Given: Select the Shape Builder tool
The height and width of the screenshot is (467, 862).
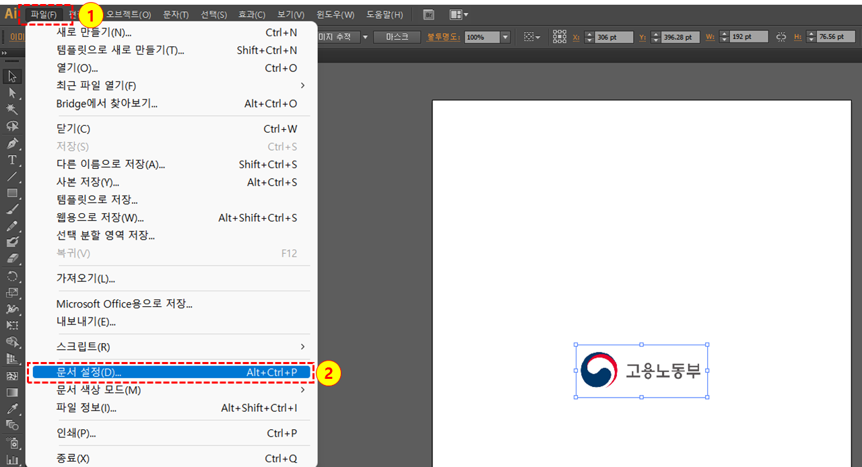Looking at the screenshot, I should [x=12, y=342].
